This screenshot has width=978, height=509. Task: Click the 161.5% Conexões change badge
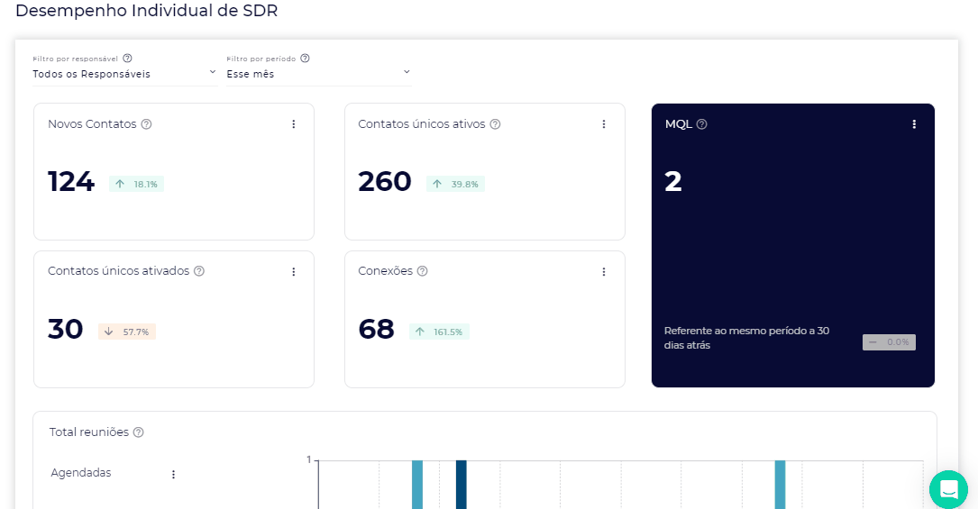[x=439, y=332]
